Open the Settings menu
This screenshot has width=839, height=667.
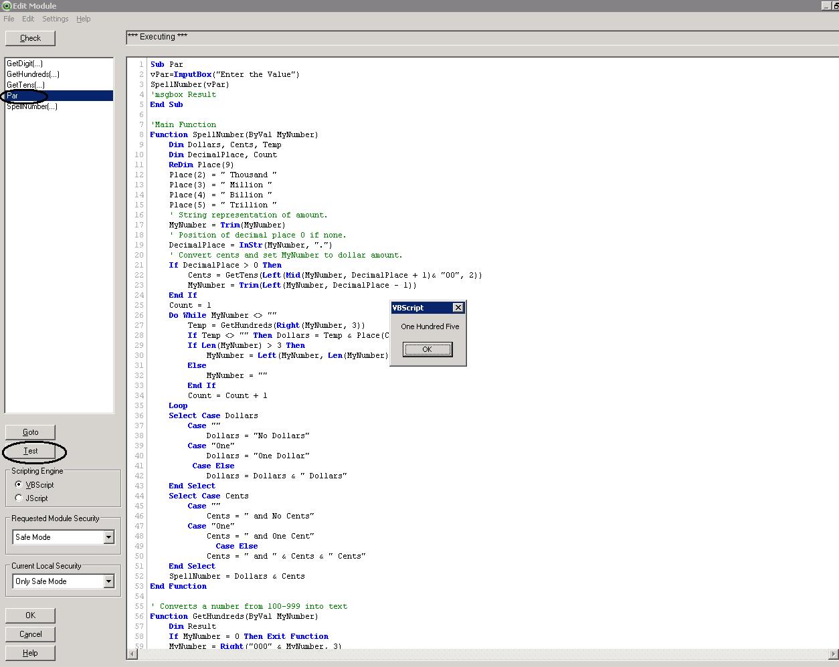tap(55, 19)
